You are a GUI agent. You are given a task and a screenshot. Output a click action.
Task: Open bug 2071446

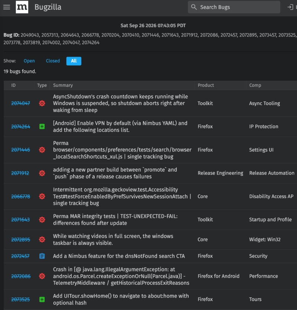click(x=20, y=150)
